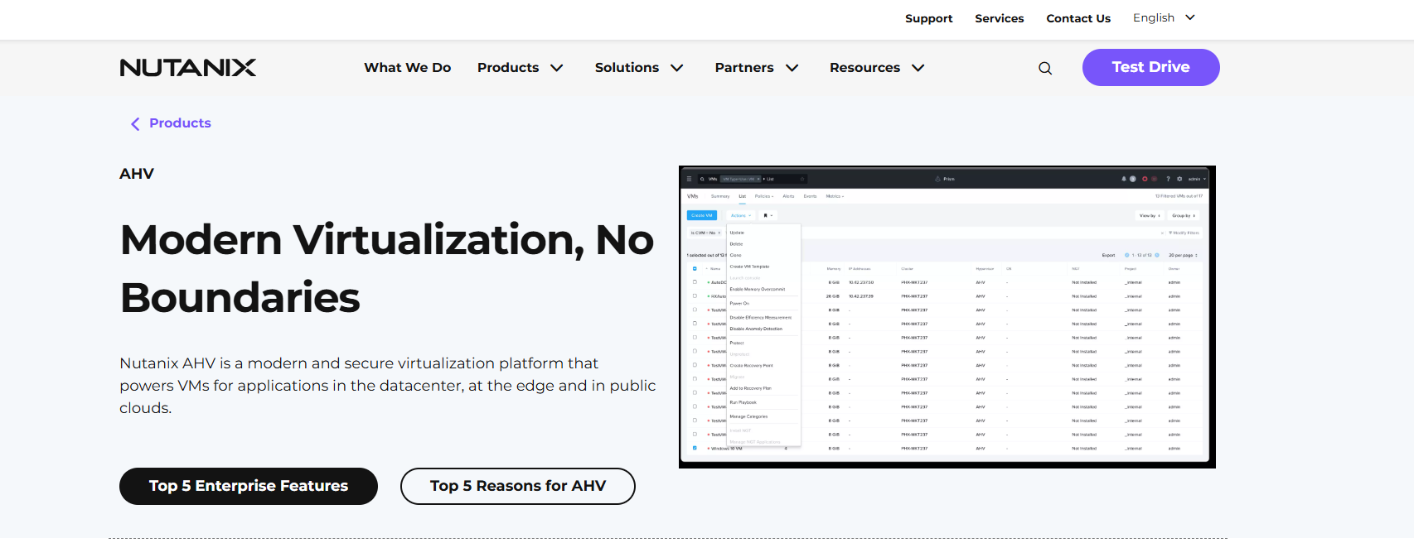1414x543 pixels.
Task: Open Top 5 Enterprise Features
Action: 249,486
